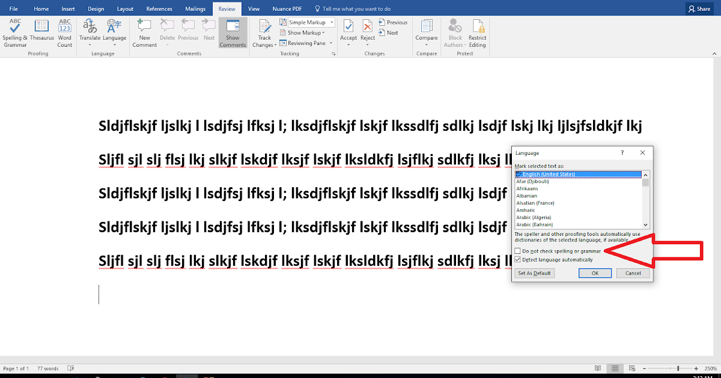Screen dimensions: 721x378
Task: Click the Set As Default button
Action: (x=534, y=272)
